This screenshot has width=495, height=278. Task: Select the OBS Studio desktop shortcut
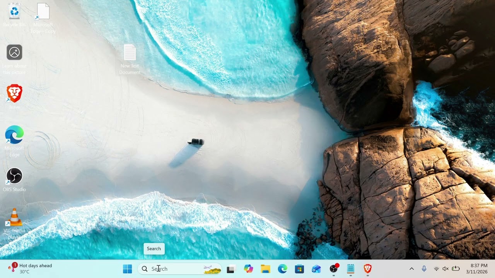coord(14,180)
